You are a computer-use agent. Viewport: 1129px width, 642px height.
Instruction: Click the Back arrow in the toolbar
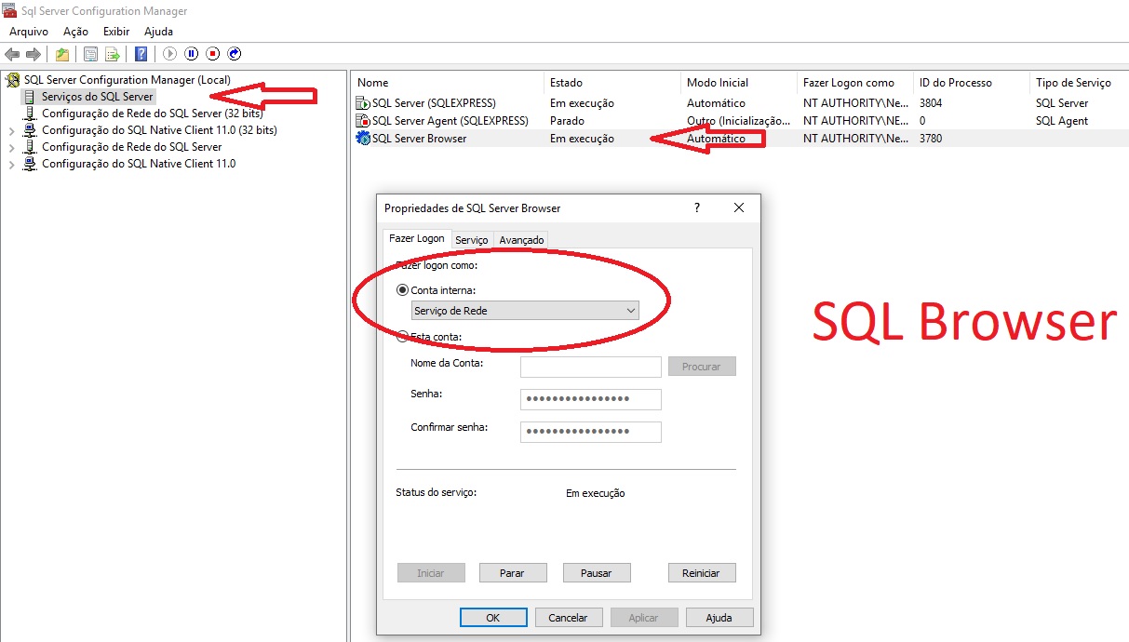(x=12, y=54)
